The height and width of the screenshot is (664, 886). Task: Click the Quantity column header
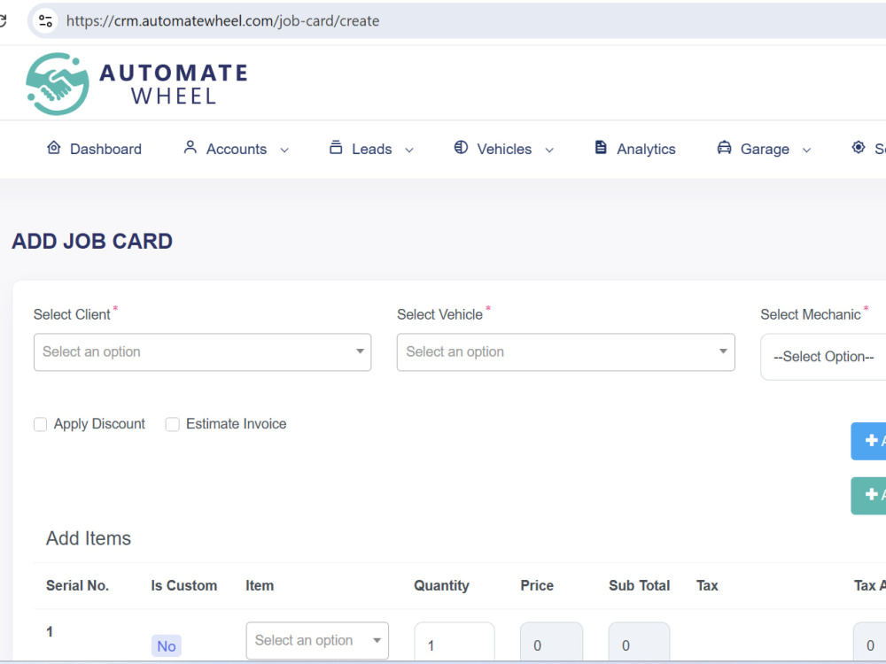click(x=441, y=586)
